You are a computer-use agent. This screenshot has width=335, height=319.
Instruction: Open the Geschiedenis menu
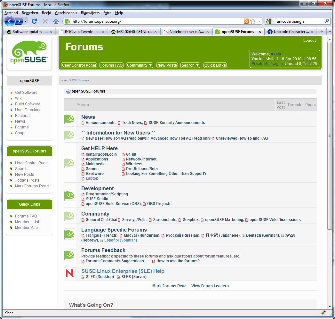coord(66,13)
